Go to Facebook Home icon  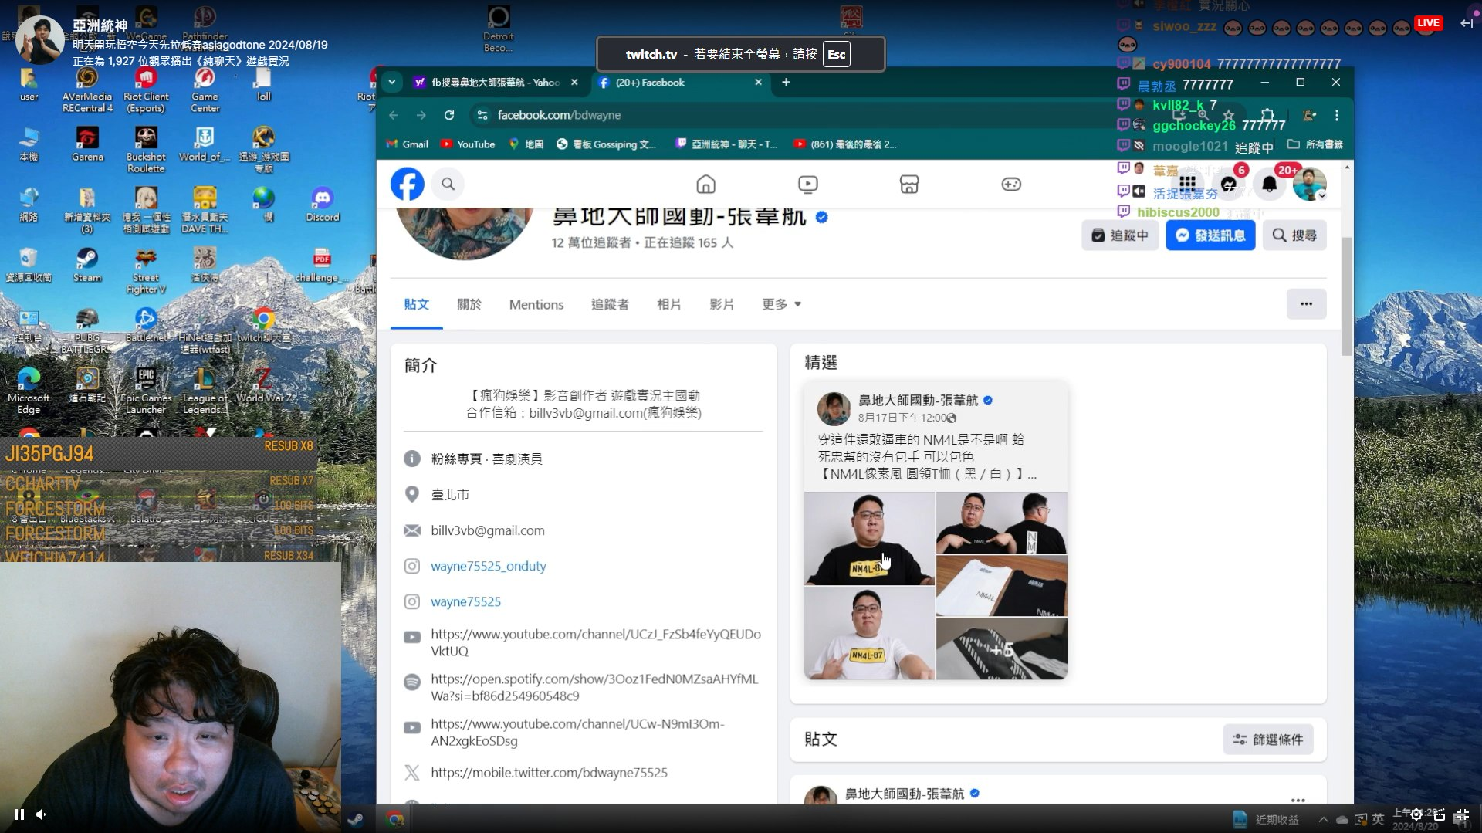705,184
